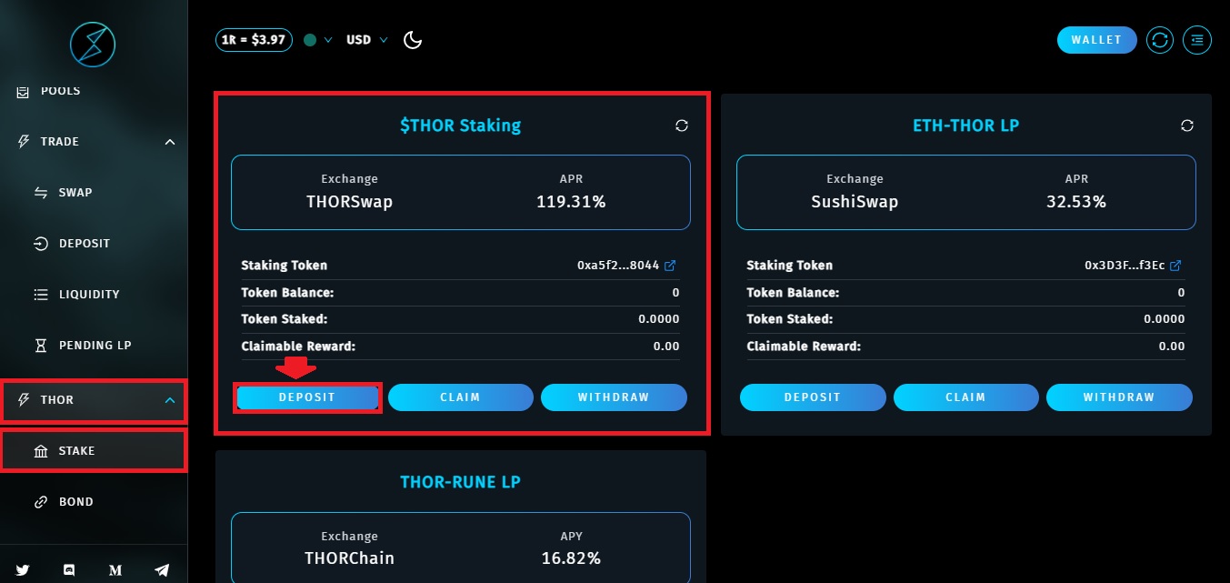Image resolution: width=1230 pixels, height=583 pixels.
Task: Click the WALLET button
Action: coord(1097,40)
